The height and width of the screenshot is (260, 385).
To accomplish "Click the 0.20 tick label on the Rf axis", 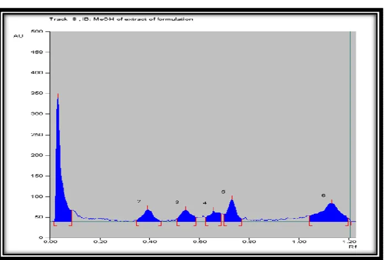I will point(100,242).
